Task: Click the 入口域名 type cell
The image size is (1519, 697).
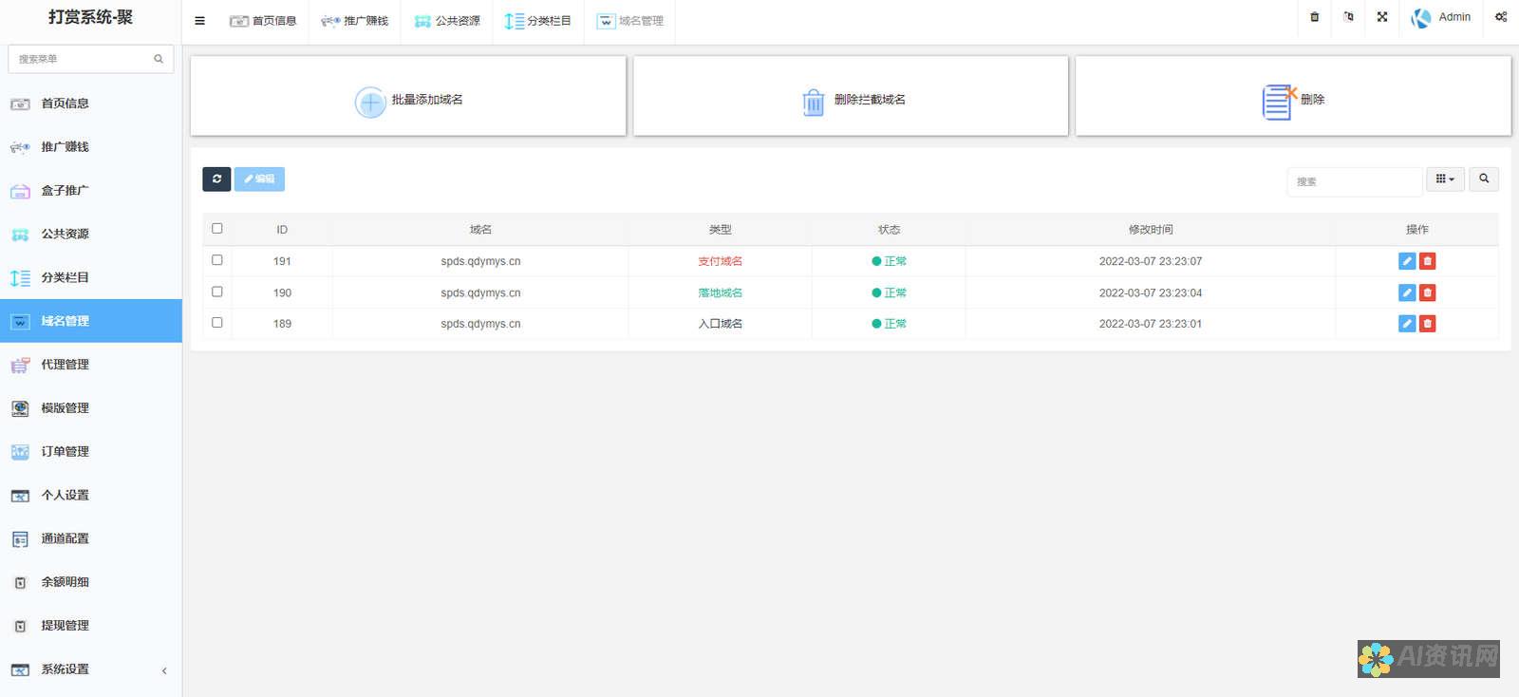Action: pos(721,324)
